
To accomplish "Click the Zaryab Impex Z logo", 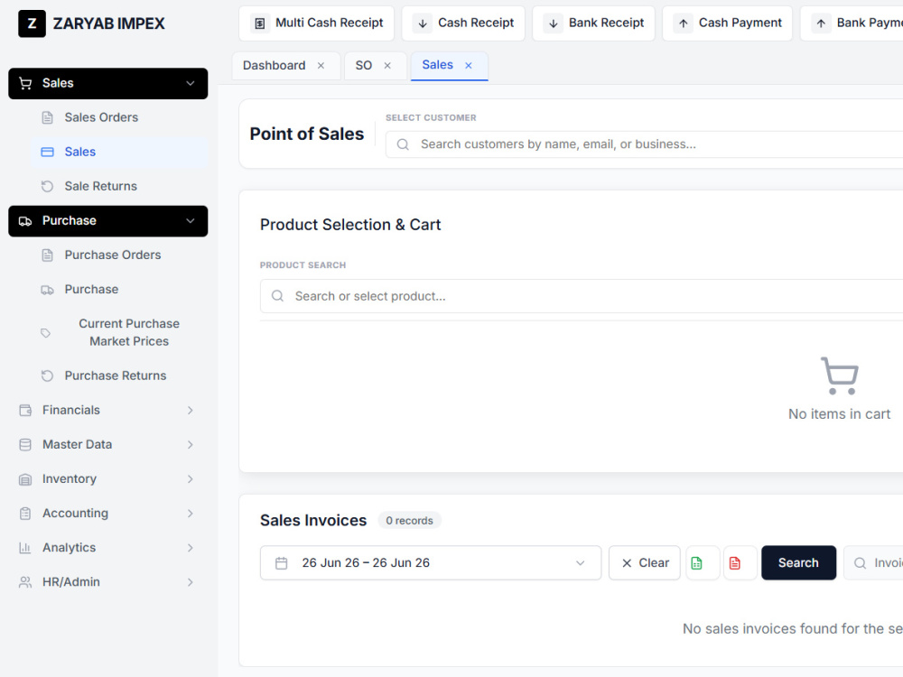I will pyautogui.click(x=32, y=23).
